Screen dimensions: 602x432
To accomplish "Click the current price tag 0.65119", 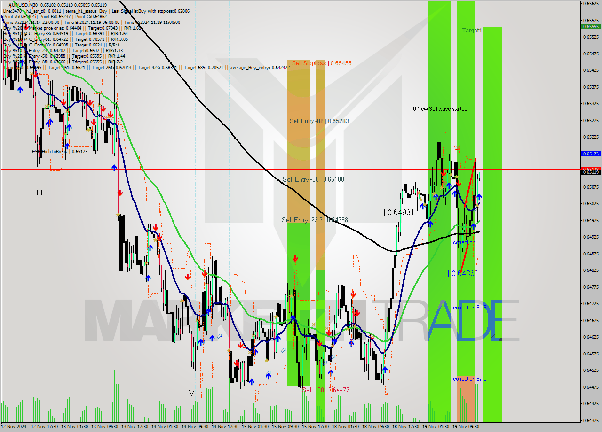I will 591,172.
